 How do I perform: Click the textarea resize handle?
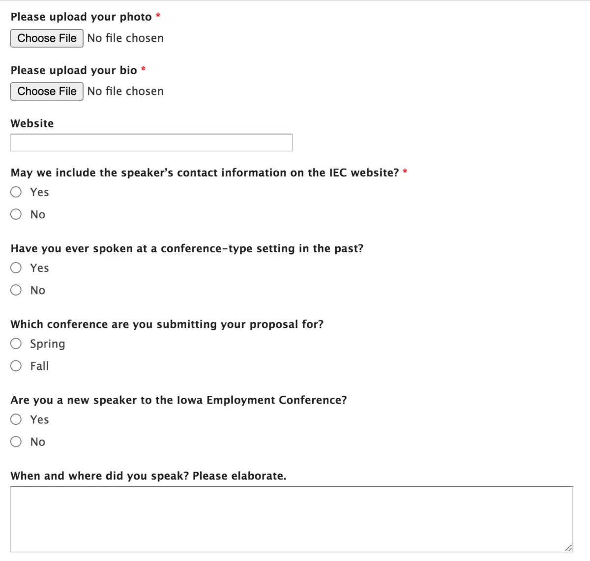click(x=568, y=548)
